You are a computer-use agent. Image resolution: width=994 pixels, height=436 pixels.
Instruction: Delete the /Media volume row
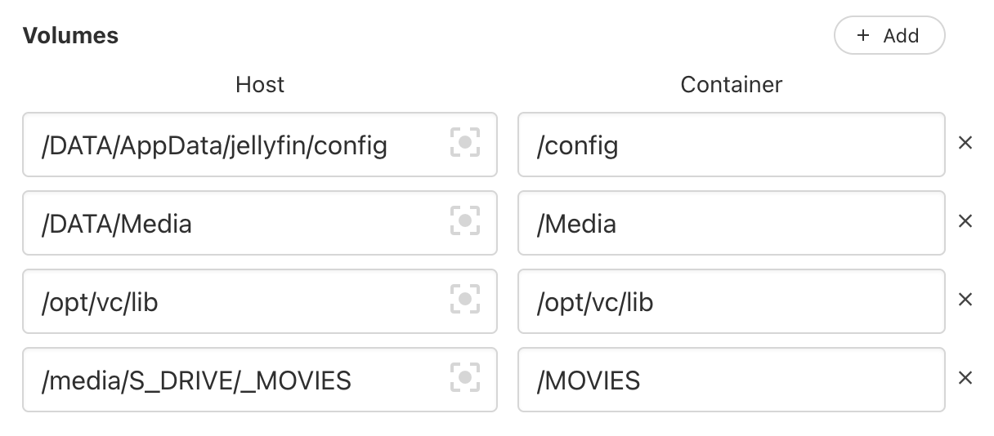(965, 221)
